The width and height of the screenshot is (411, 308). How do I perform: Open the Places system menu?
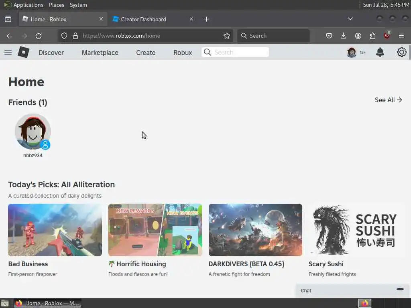click(x=57, y=5)
